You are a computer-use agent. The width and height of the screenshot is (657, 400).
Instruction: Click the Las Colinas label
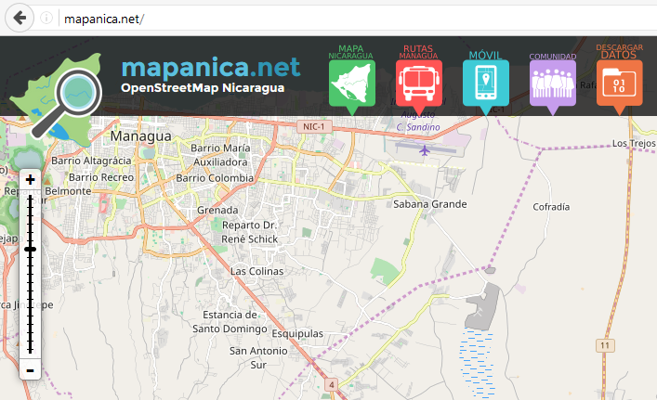pyautogui.click(x=256, y=271)
